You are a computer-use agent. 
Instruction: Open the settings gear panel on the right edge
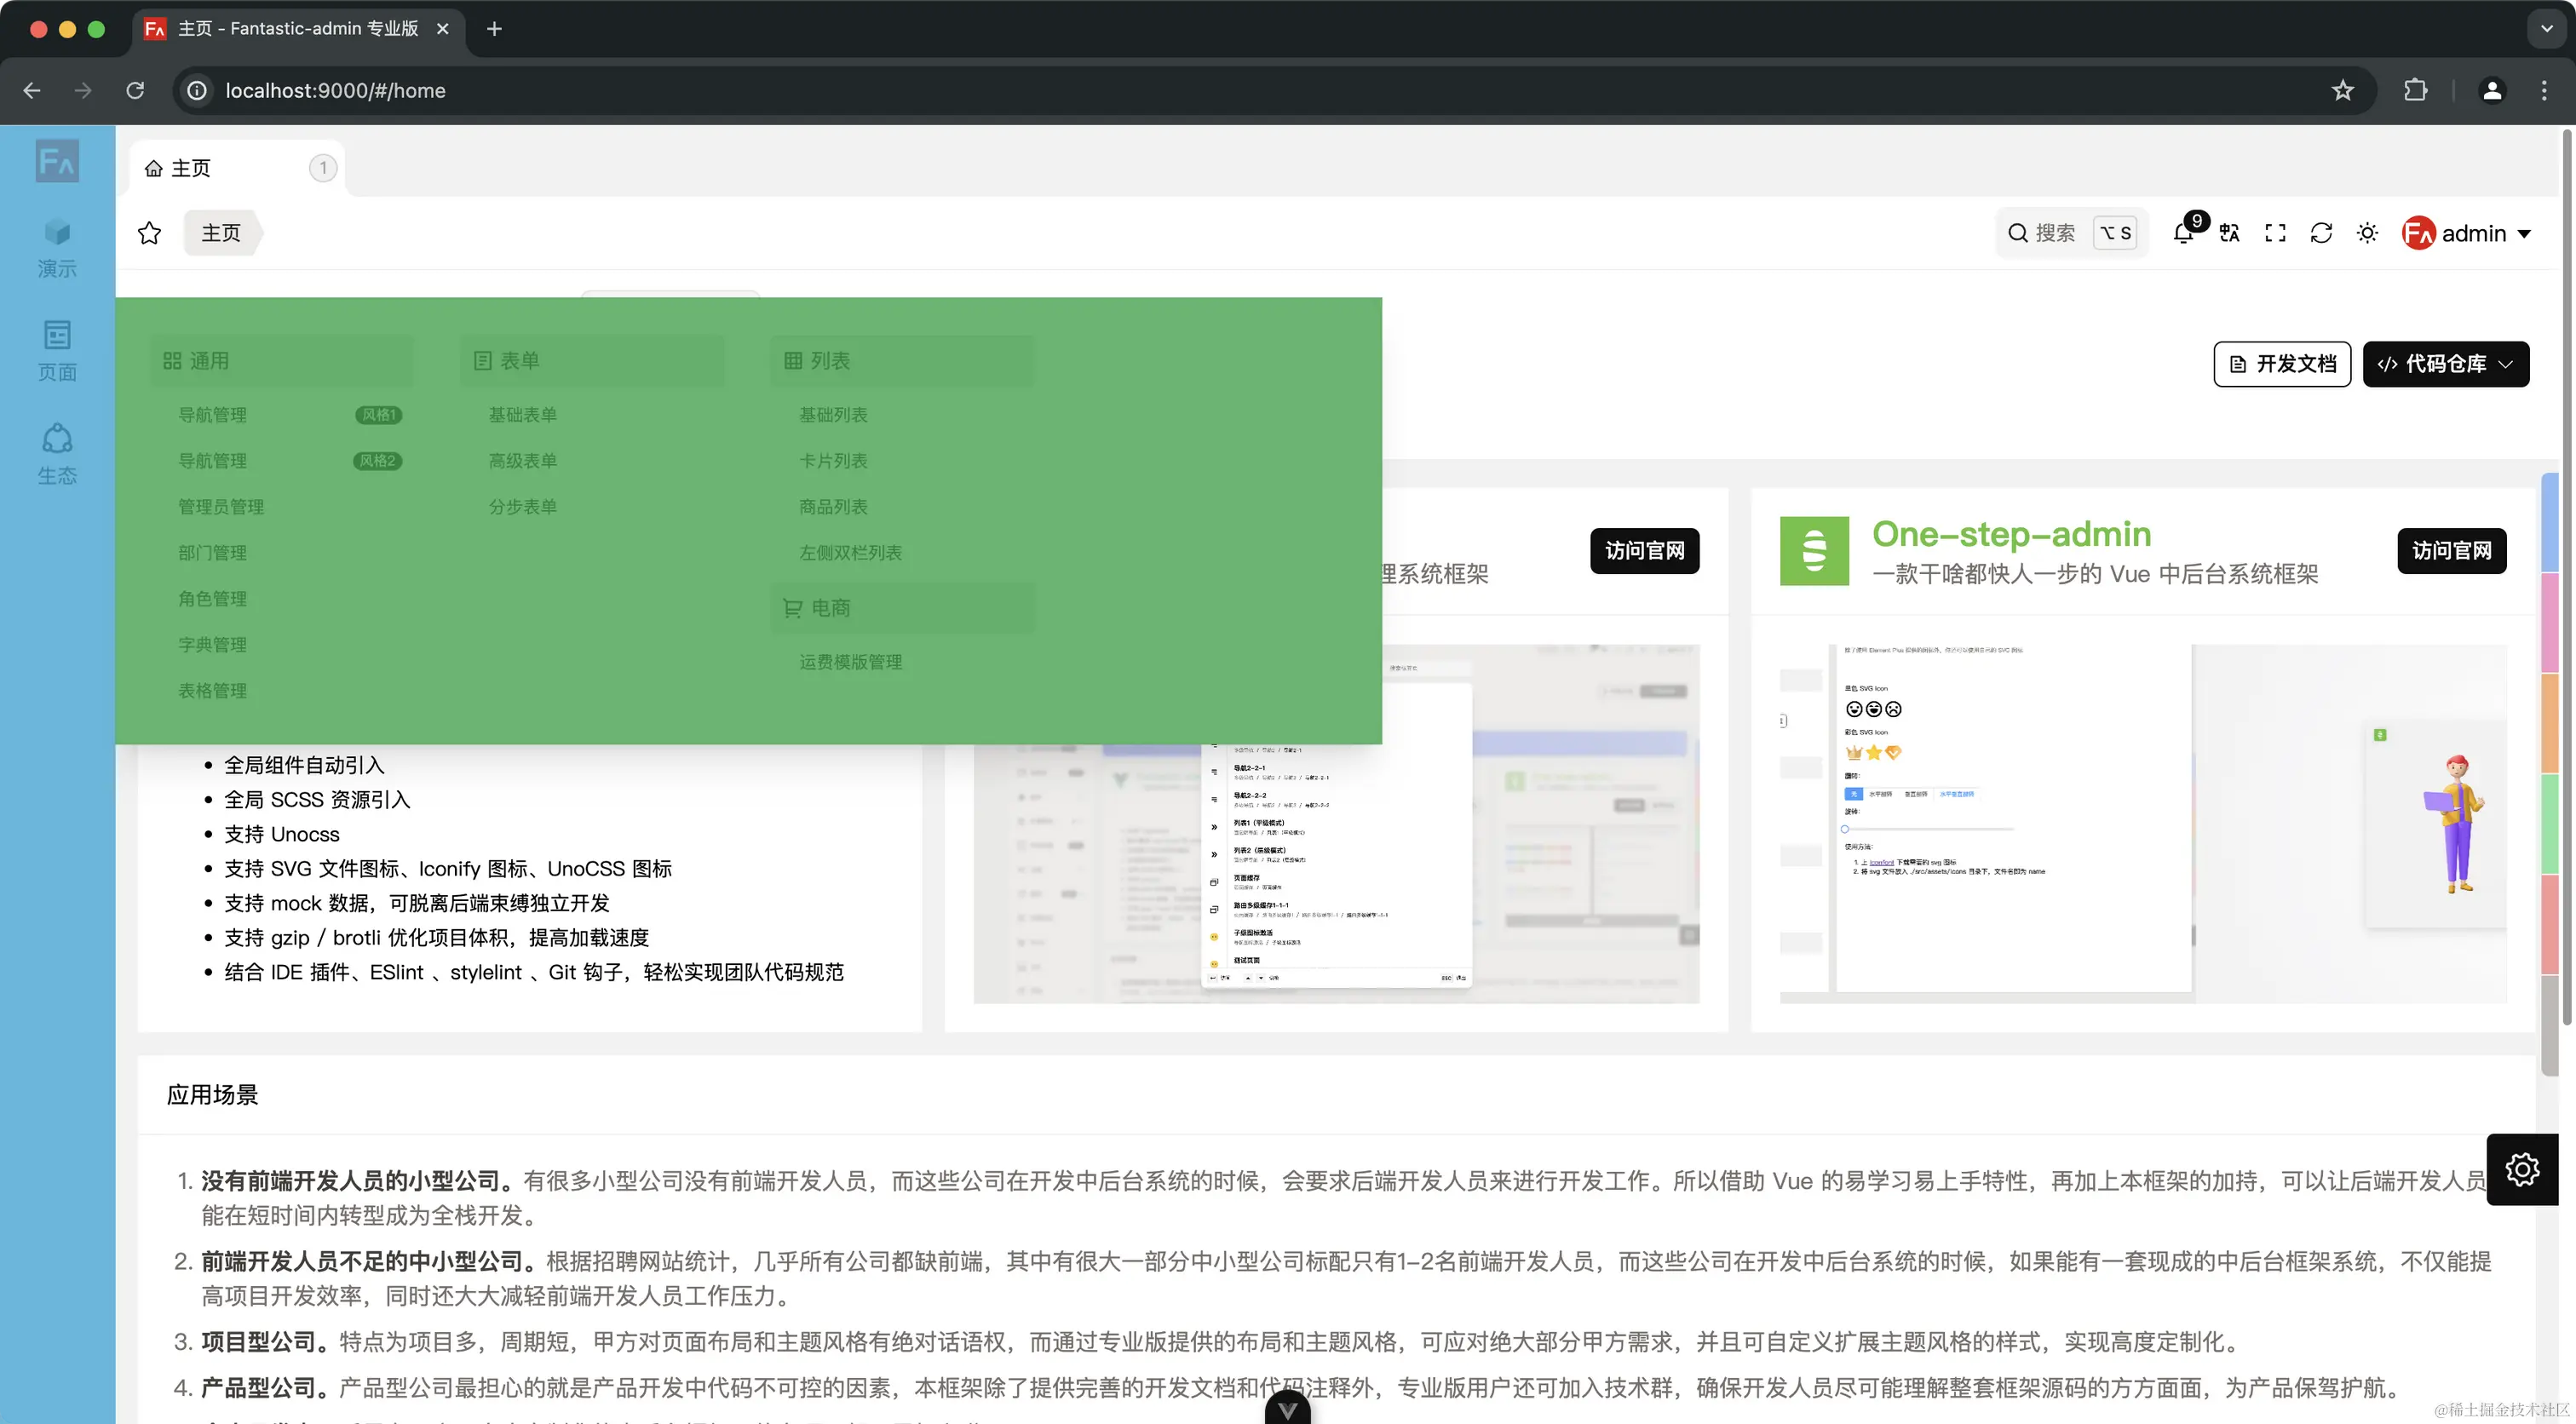(2521, 1169)
